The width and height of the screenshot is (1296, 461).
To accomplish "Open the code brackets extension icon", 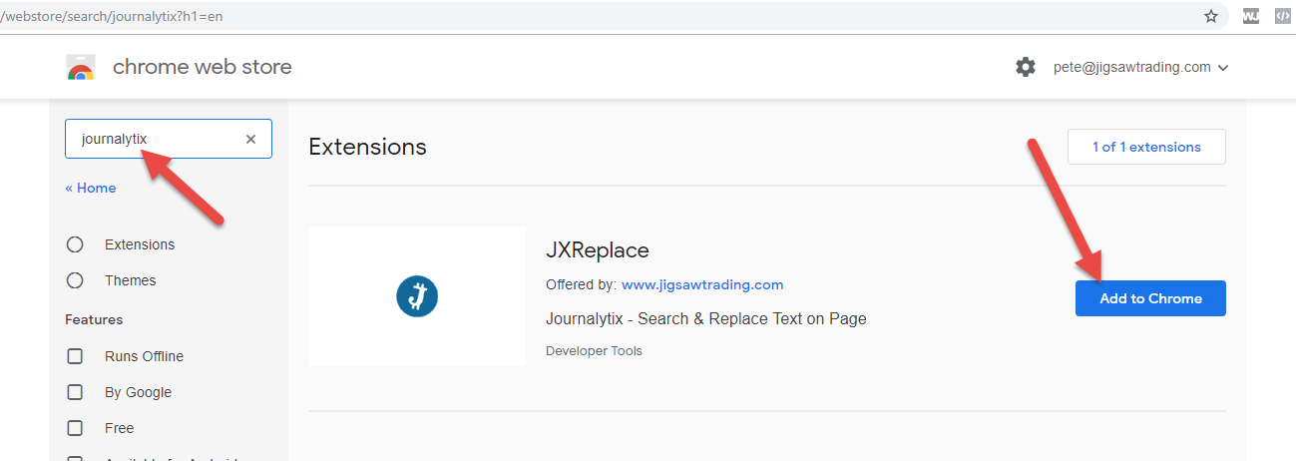I will [1284, 16].
